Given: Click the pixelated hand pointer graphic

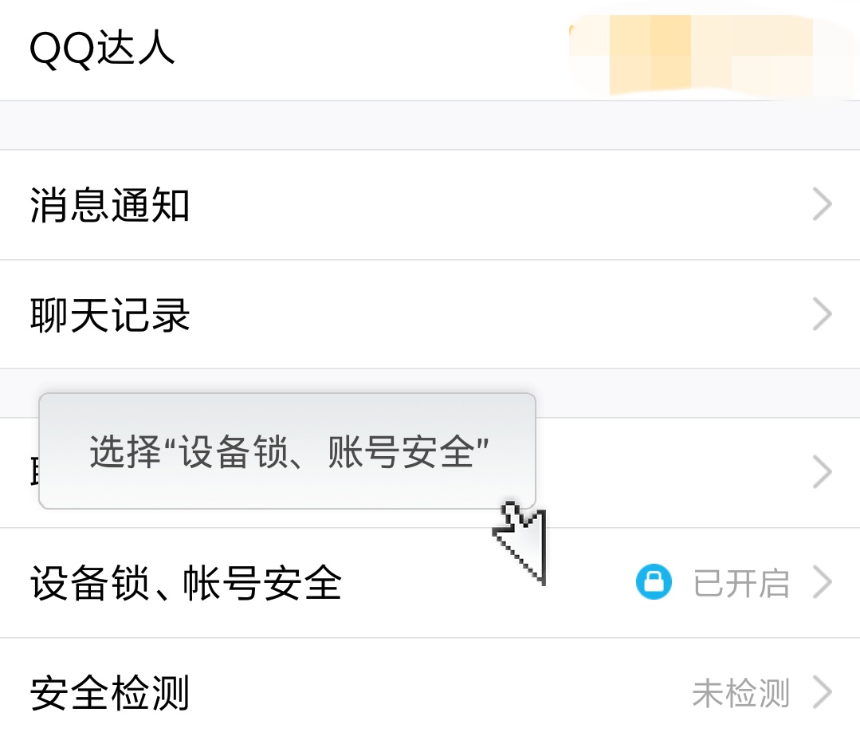Looking at the screenshot, I should (520, 542).
